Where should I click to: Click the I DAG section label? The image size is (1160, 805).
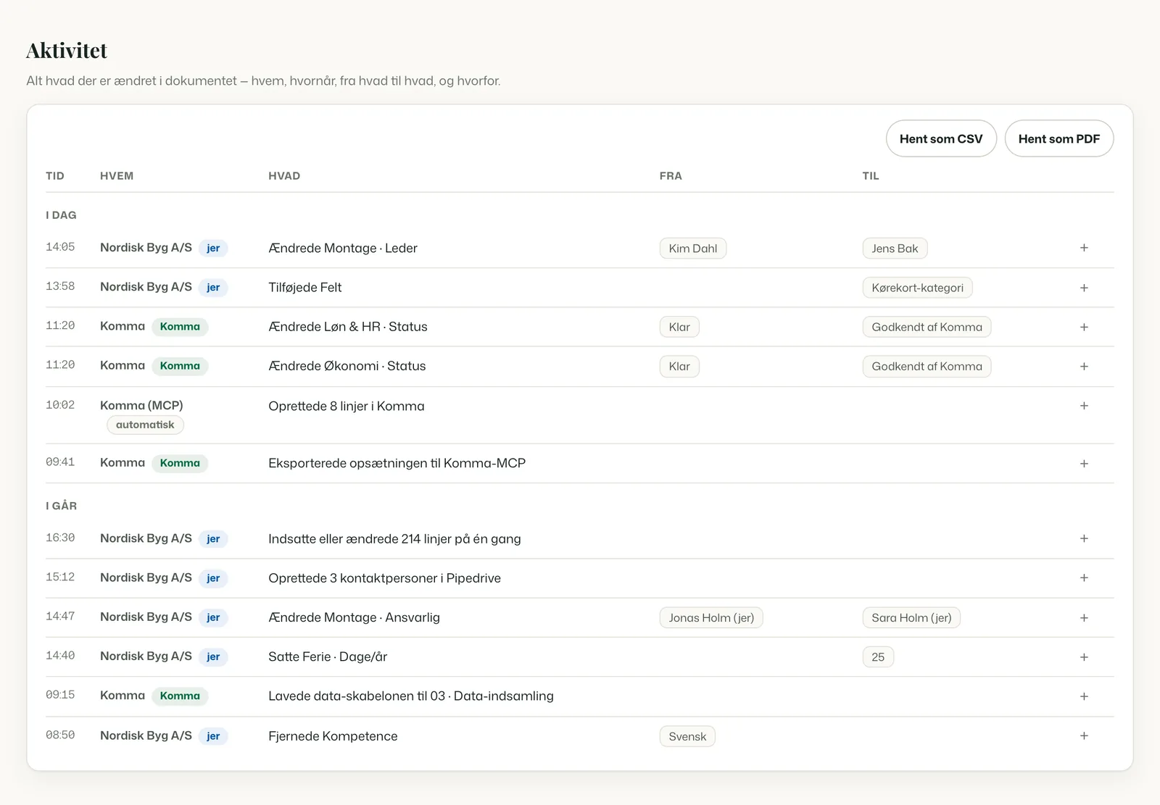(x=61, y=215)
